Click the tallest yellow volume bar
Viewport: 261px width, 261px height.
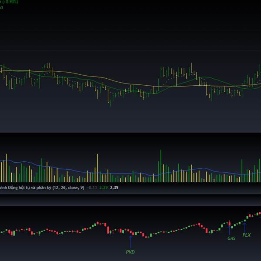pyautogui.click(x=97, y=167)
